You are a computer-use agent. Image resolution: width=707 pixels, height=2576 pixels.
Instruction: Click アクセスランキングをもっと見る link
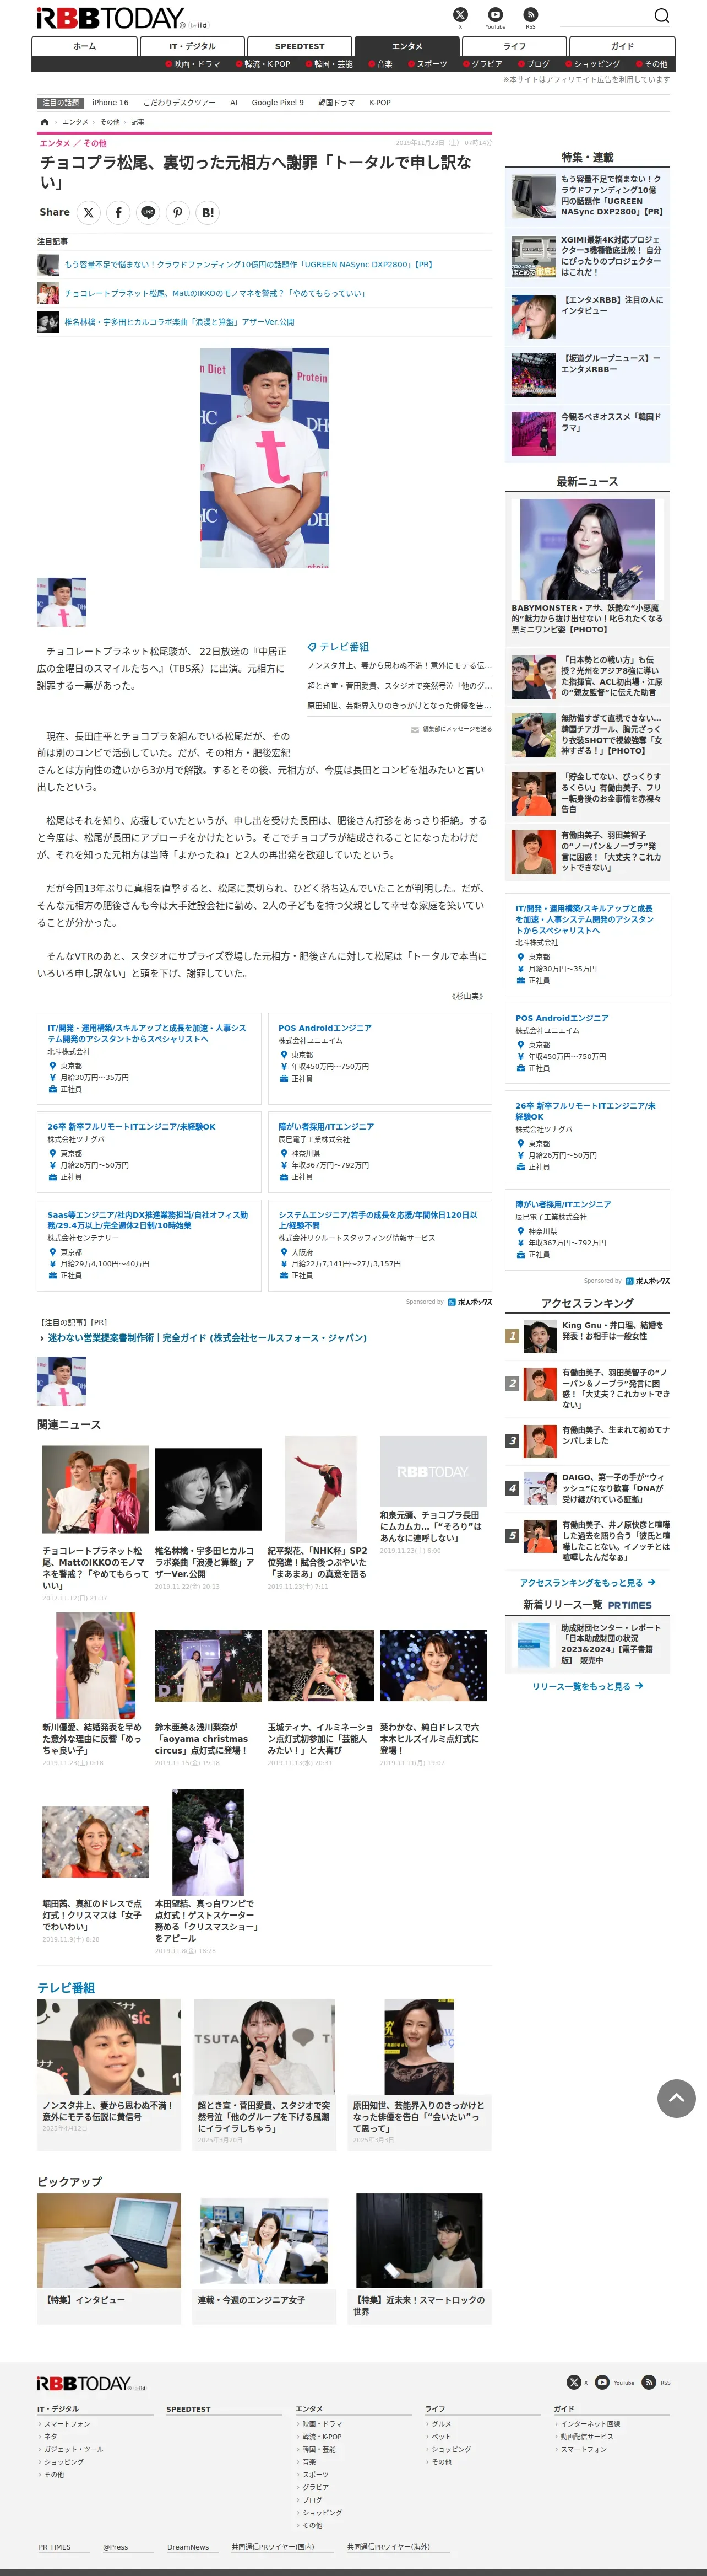(x=587, y=1582)
